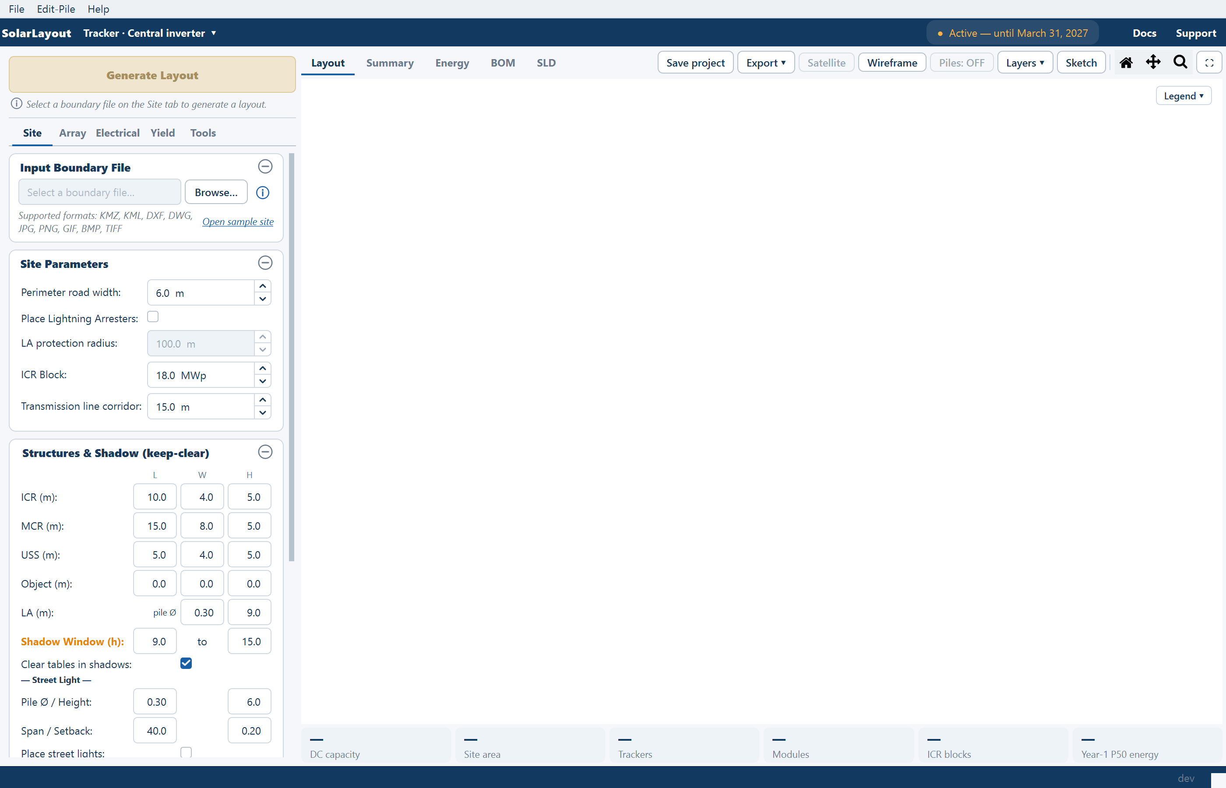Click USS length field 5.0
This screenshot has height=788, width=1226.
[155, 554]
